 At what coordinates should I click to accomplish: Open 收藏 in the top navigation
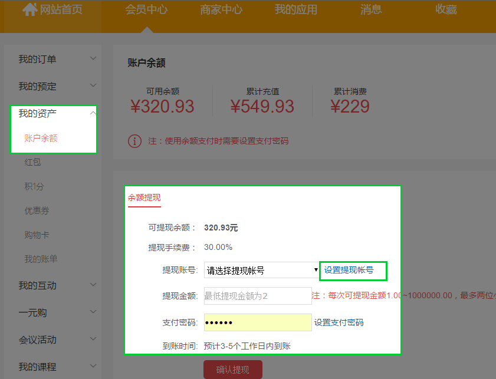[445, 10]
